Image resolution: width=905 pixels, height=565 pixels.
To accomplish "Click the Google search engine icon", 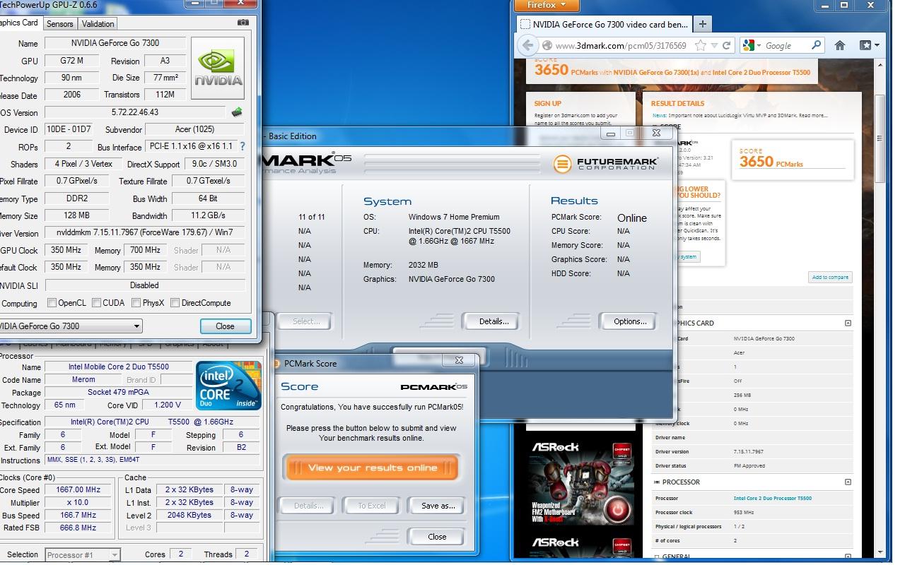I will [x=749, y=45].
